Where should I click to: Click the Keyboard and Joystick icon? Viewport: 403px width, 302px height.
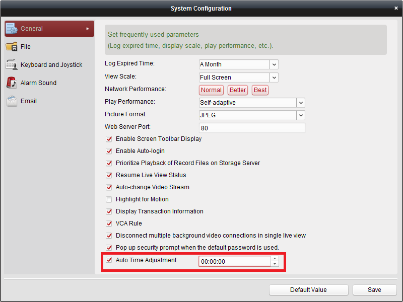12,65
